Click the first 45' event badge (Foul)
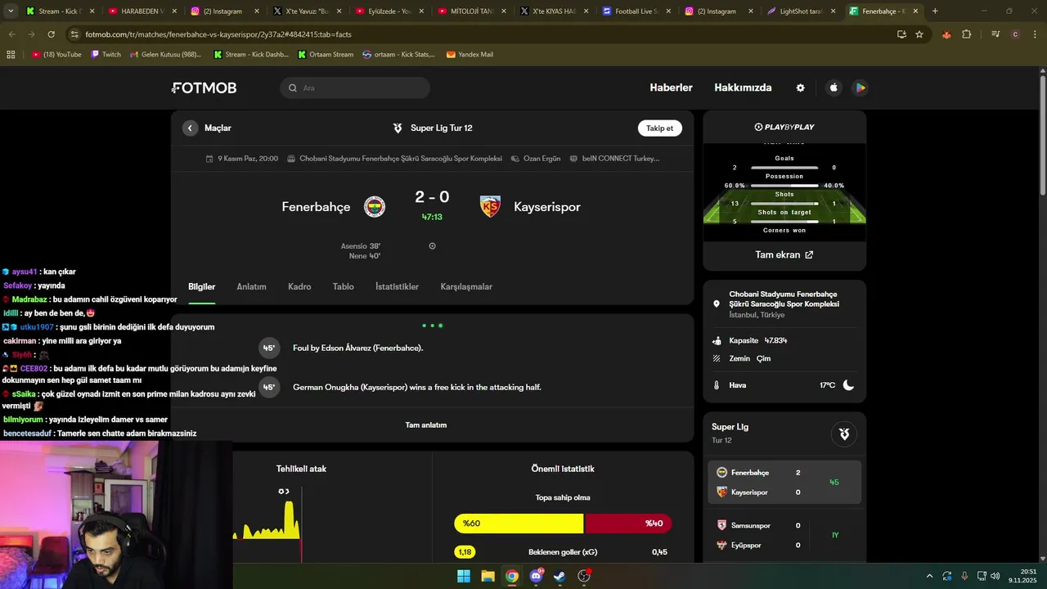This screenshot has height=589, width=1047. (268, 348)
